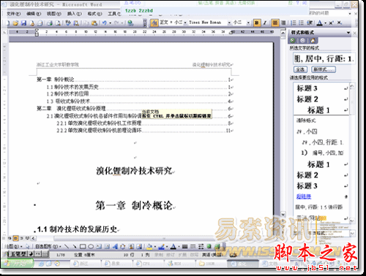This screenshot has width=366, height=276.
Task: Toggle distributed alignment button
Action: coord(283,23)
